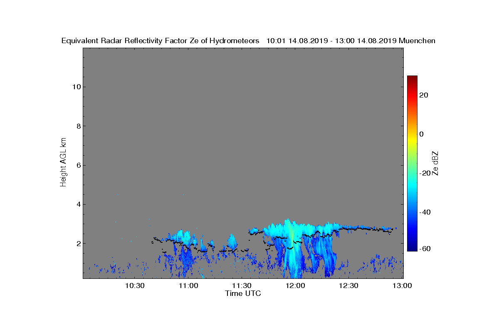Click the 10:30 time tick label
Image resolution: width=499 pixels, height=332 pixels.
(135, 286)
